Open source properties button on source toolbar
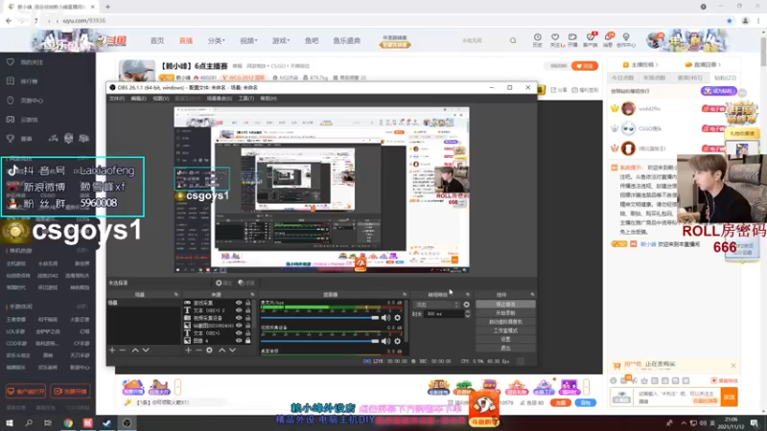The image size is (767, 431). point(223,283)
